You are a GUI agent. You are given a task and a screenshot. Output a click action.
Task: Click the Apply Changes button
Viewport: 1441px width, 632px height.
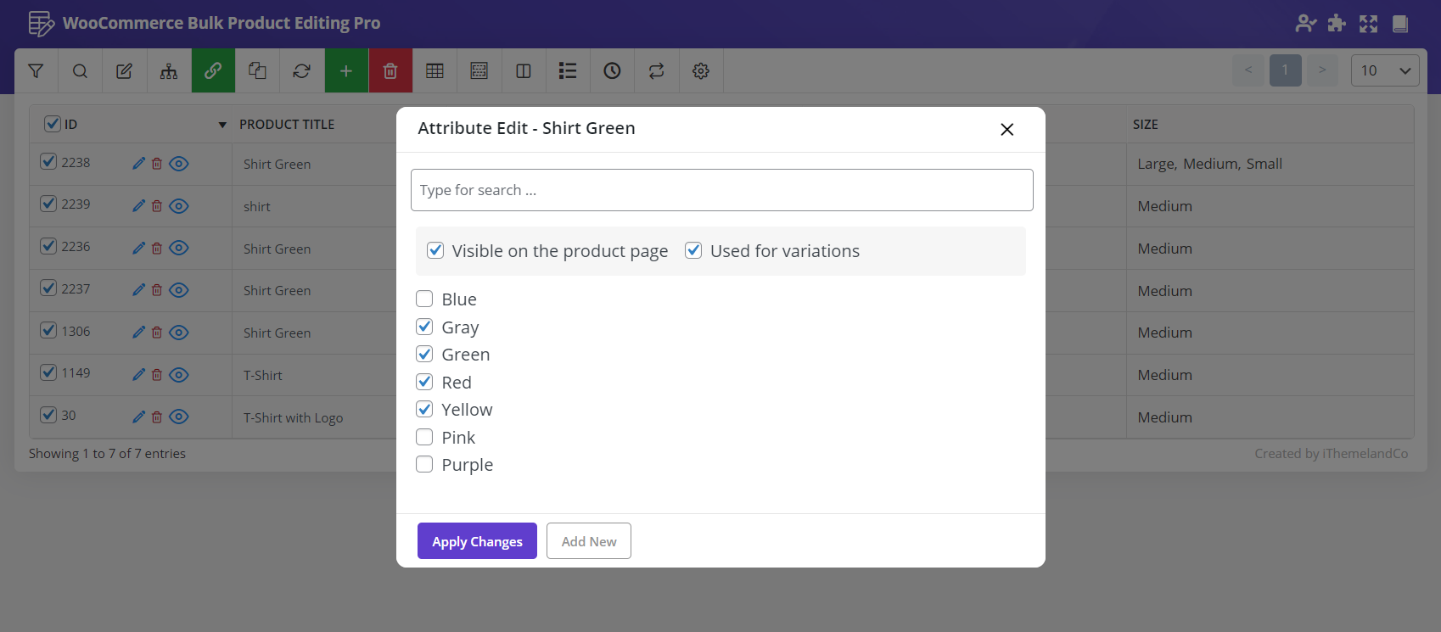click(x=477, y=541)
